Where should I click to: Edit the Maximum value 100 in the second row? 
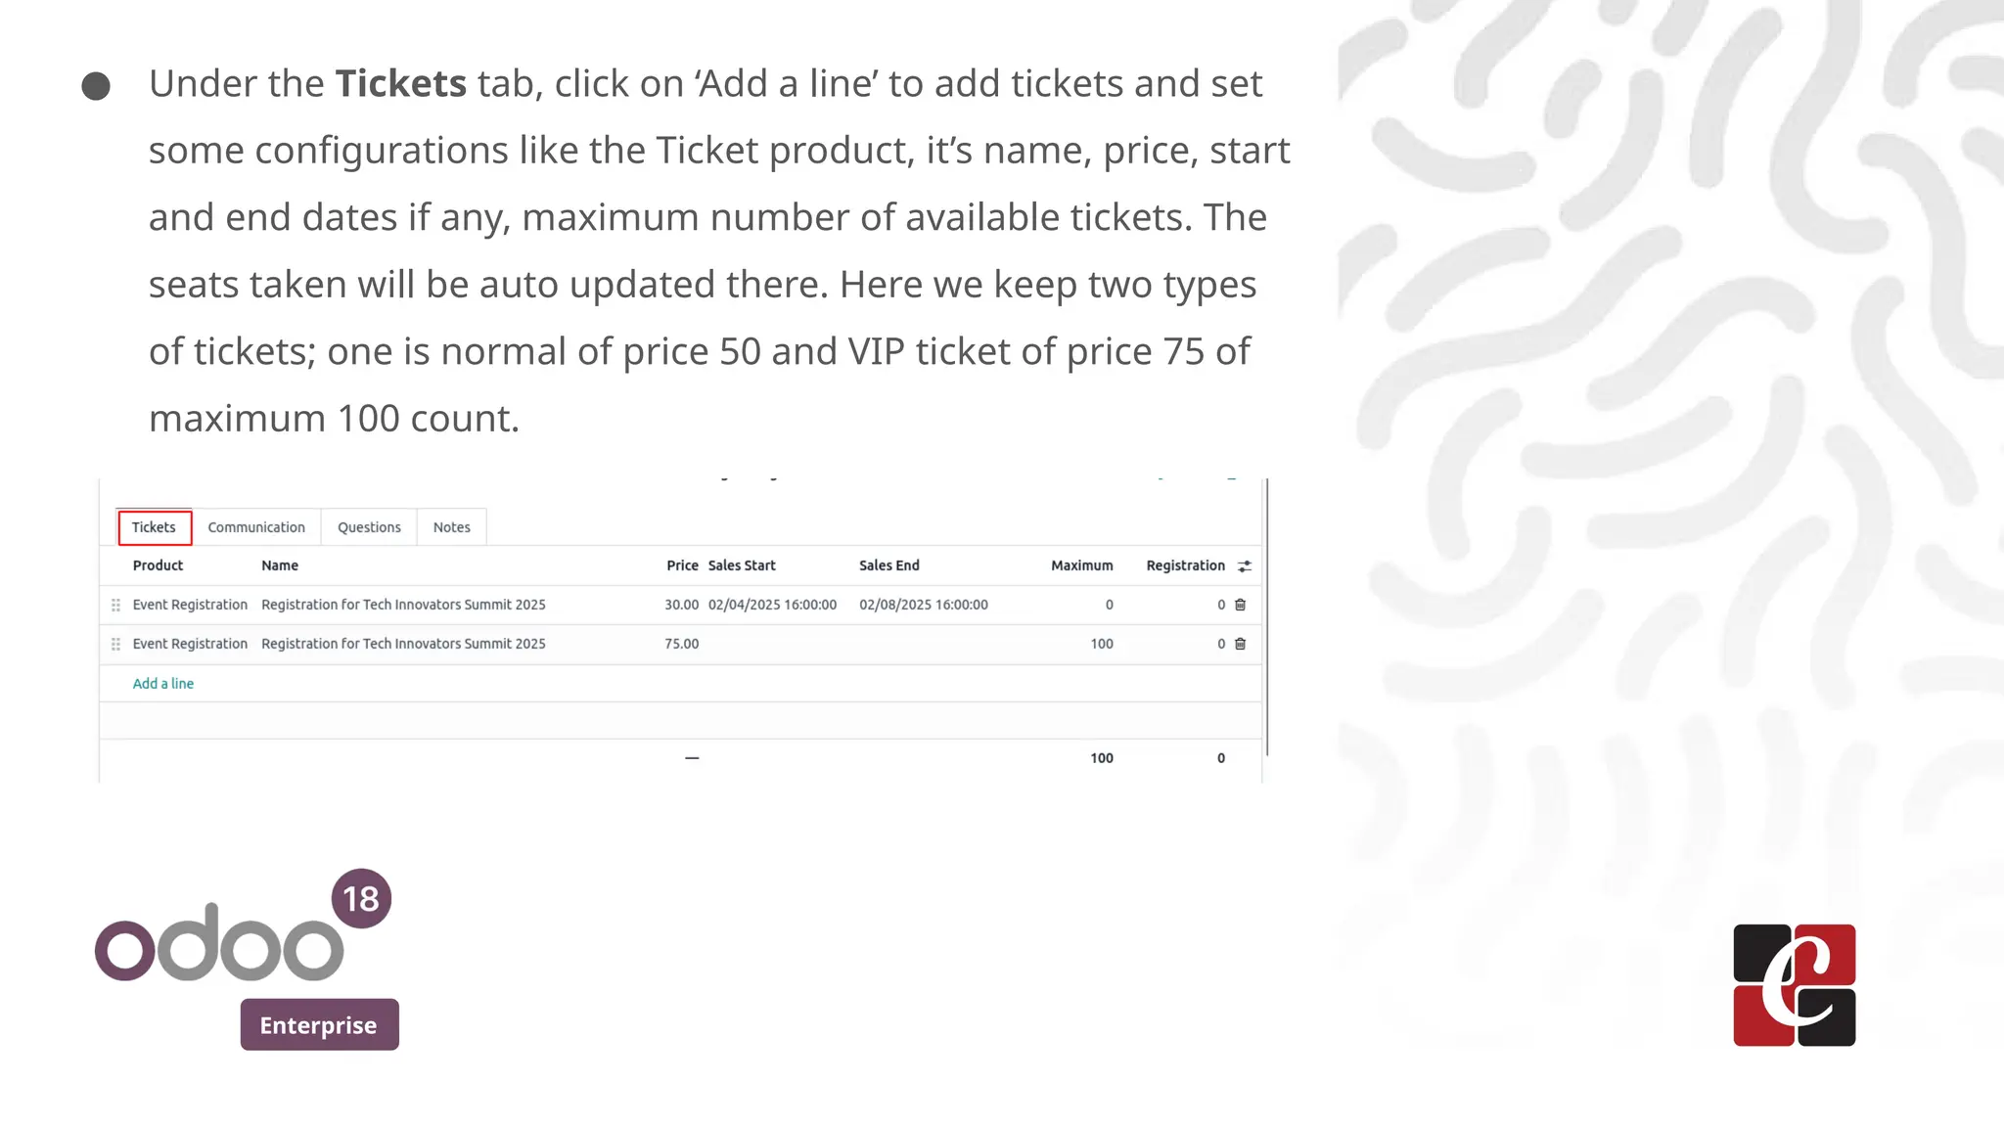click(1101, 644)
